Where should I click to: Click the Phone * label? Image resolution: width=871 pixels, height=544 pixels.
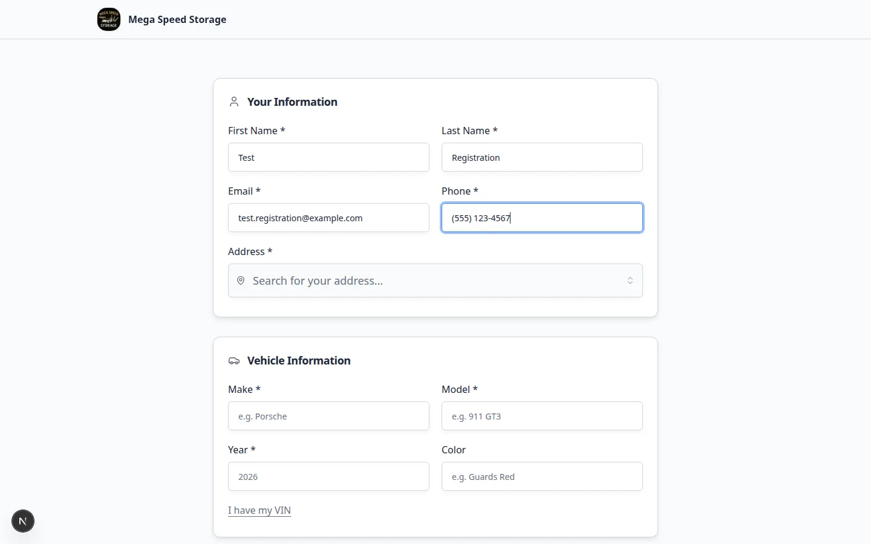(460, 191)
